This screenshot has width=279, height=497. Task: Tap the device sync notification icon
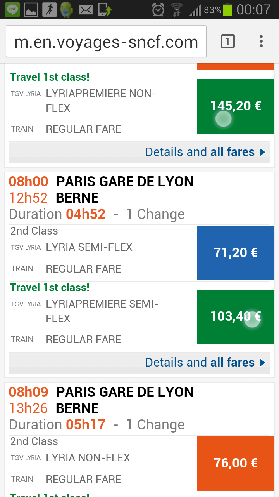coord(105,9)
